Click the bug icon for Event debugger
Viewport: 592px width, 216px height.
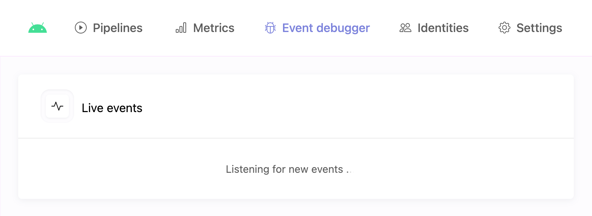click(x=270, y=28)
